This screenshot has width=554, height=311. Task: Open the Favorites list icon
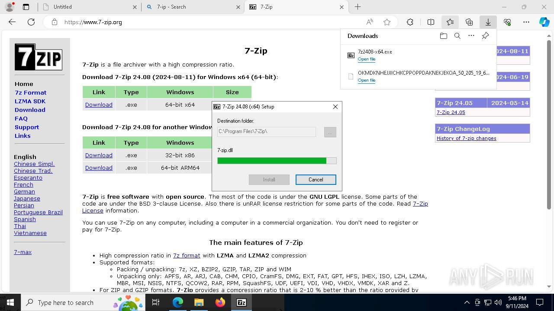coord(450,22)
